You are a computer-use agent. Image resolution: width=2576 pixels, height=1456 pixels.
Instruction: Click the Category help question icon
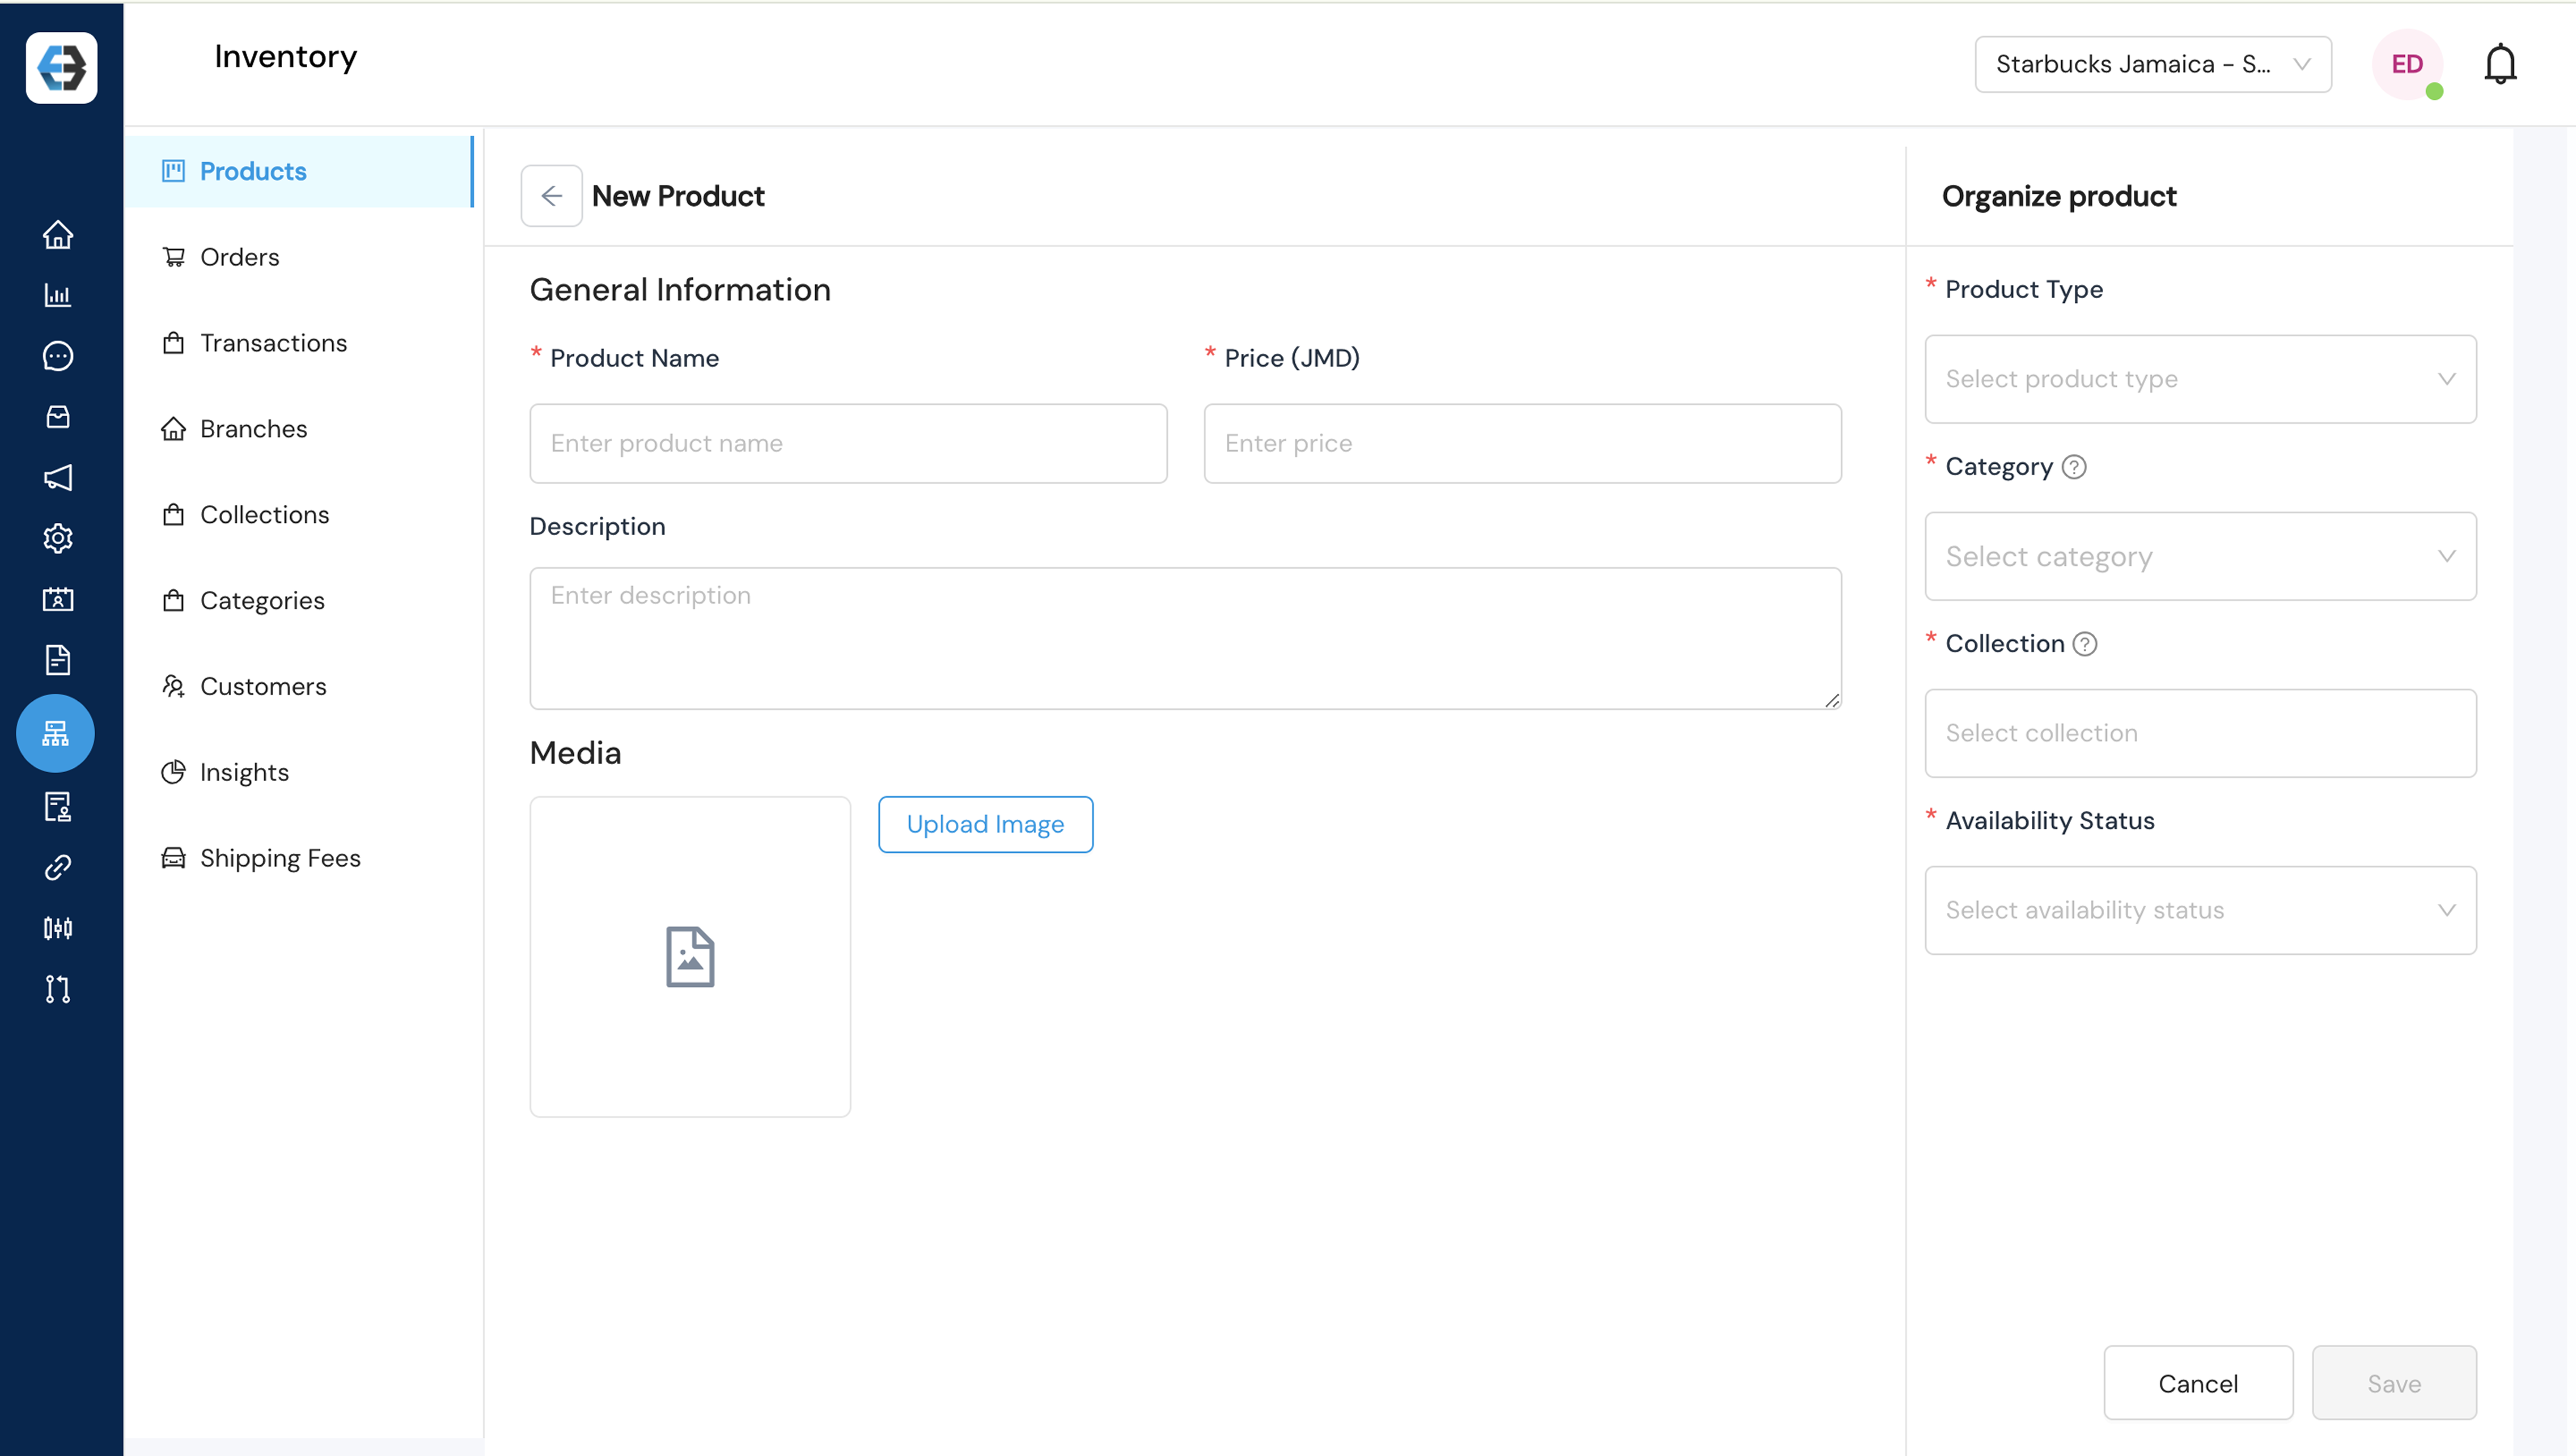[x=2074, y=467]
